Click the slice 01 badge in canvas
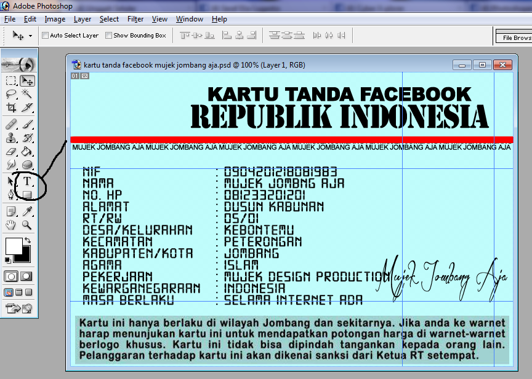 point(75,76)
